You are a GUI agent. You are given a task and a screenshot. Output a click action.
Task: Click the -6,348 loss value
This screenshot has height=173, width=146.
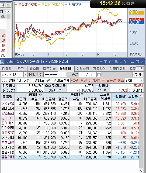(121, 157)
